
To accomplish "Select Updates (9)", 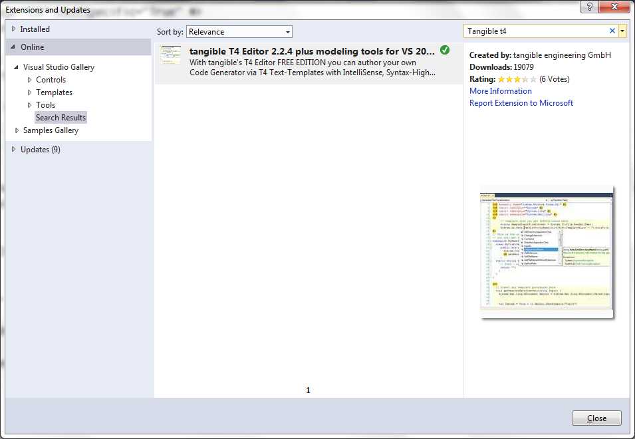I will 41,150.
